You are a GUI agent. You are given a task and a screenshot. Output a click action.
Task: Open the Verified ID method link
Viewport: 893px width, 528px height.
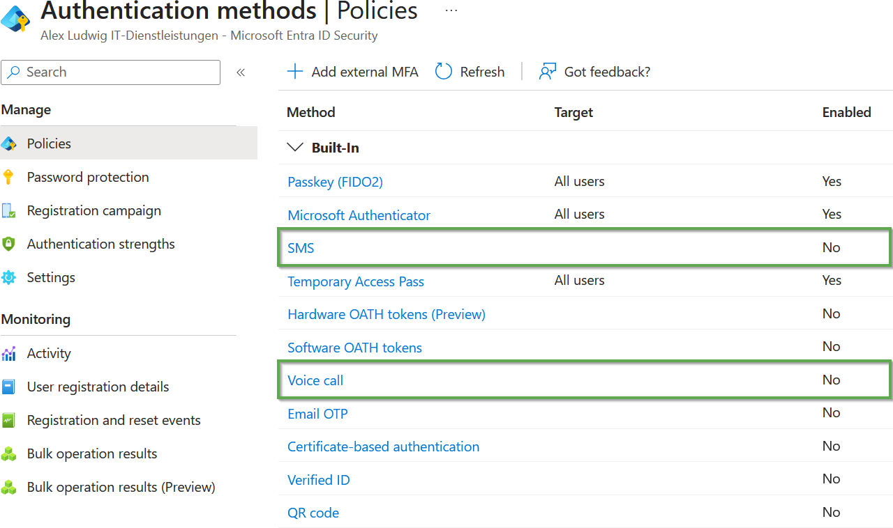tap(319, 480)
